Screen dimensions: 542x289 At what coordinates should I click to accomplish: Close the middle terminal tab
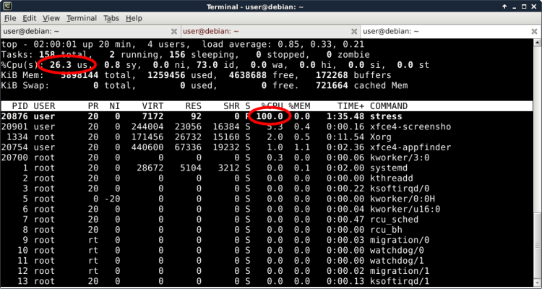point(354,32)
